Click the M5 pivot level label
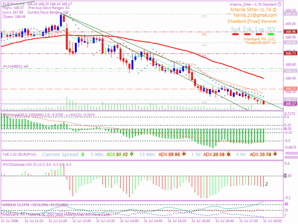 204,16
